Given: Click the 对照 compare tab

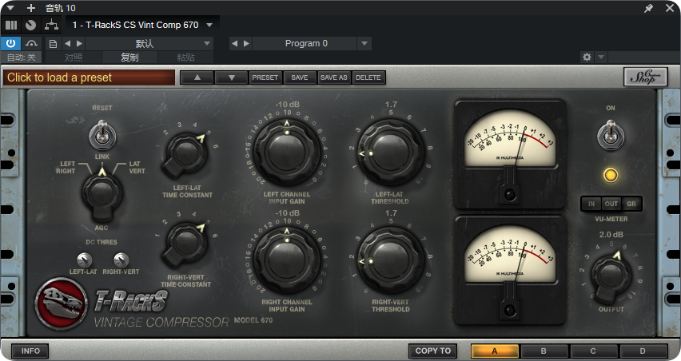Looking at the screenshot, I should (74, 58).
